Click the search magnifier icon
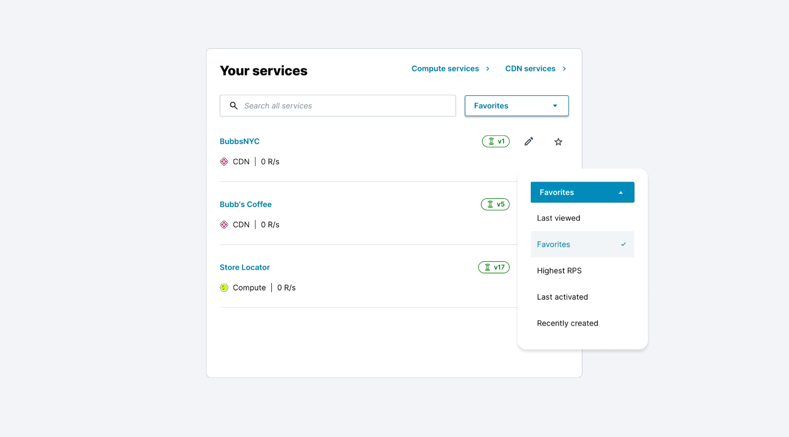 click(234, 105)
